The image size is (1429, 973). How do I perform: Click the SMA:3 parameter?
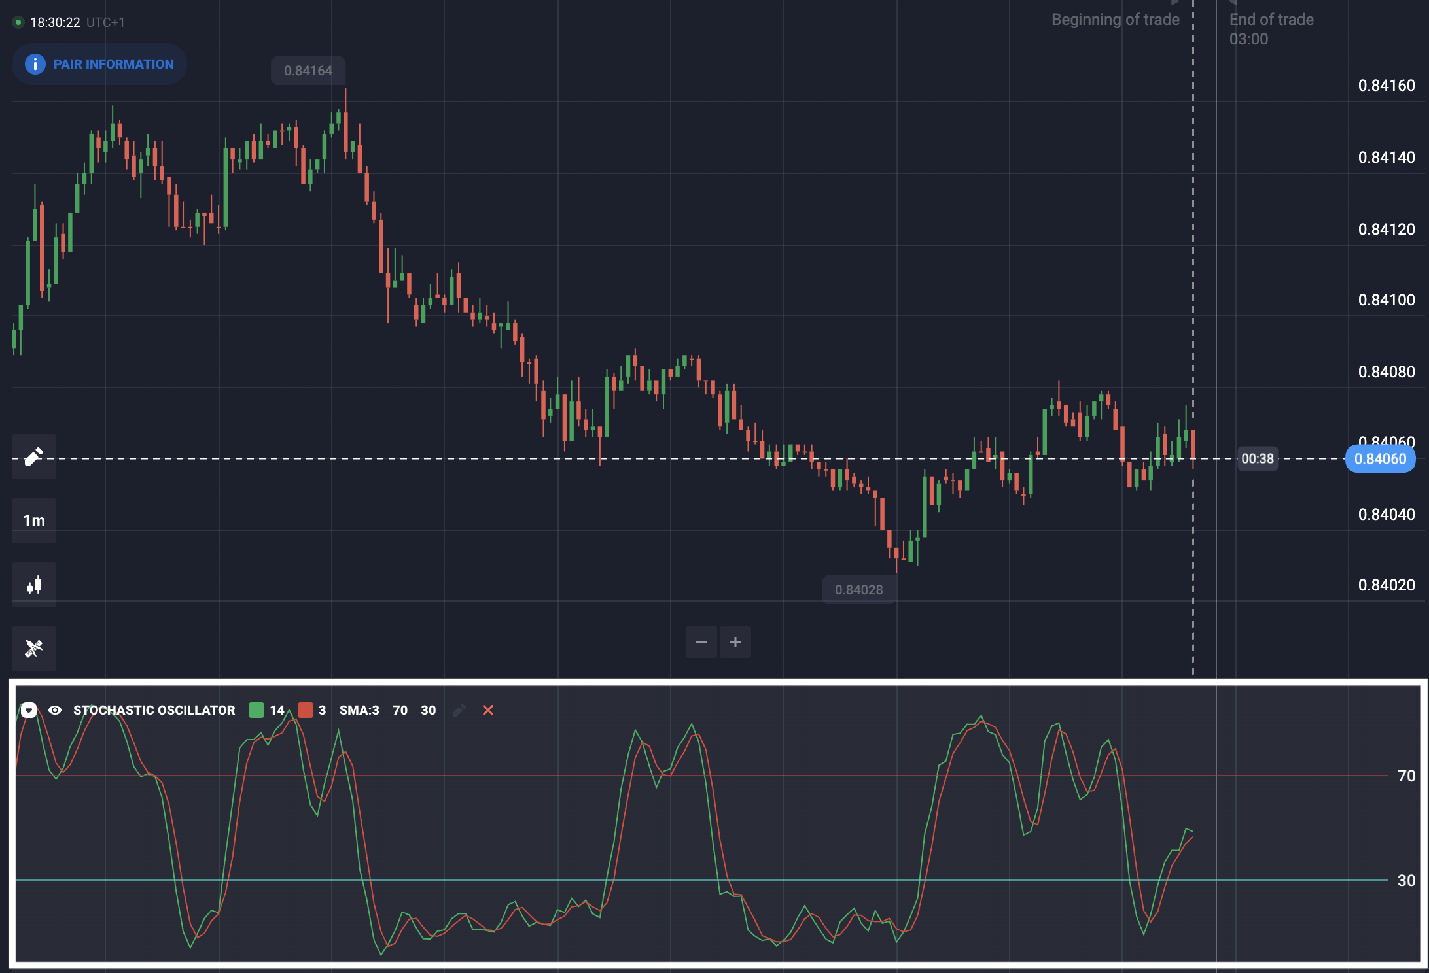click(x=359, y=710)
